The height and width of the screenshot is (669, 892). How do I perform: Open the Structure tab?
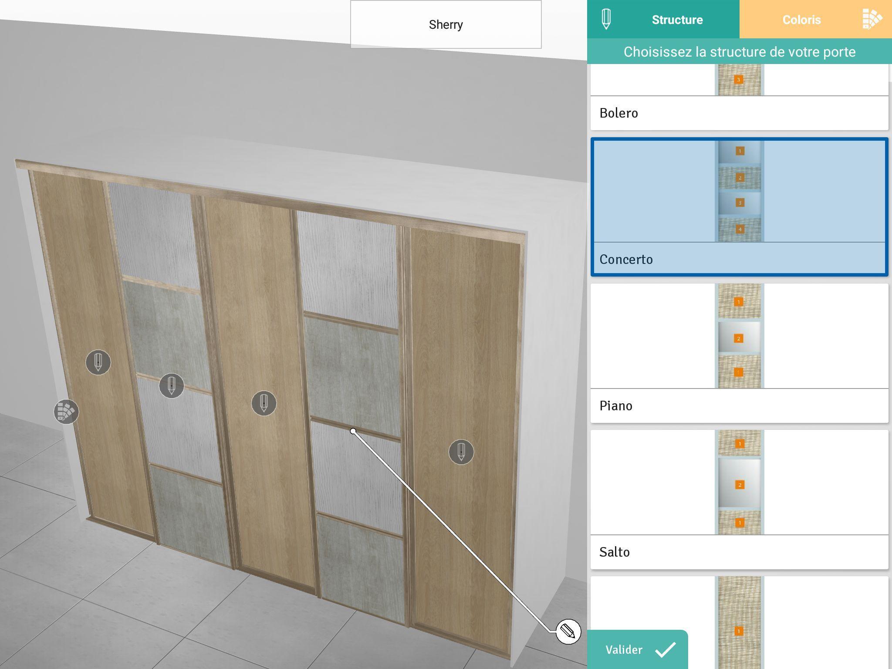click(677, 20)
